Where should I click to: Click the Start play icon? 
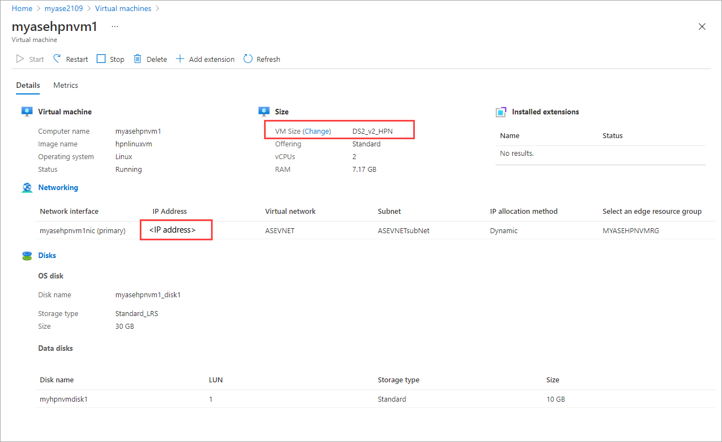(x=20, y=59)
